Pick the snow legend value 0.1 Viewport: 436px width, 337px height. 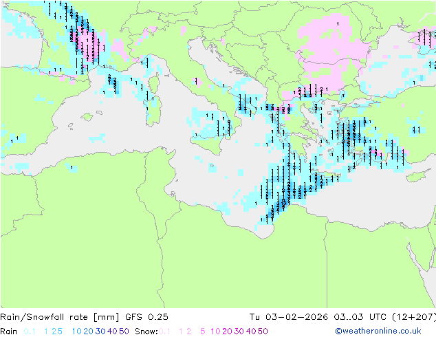(164, 331)
